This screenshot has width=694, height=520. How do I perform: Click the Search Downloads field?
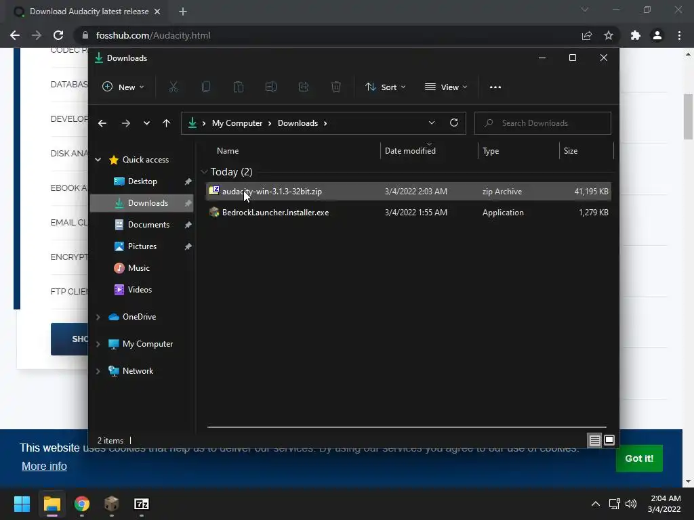tap(543, 123)
